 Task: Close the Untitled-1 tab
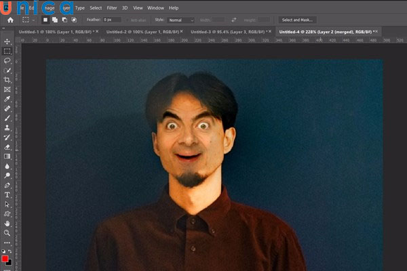[97, 31]
